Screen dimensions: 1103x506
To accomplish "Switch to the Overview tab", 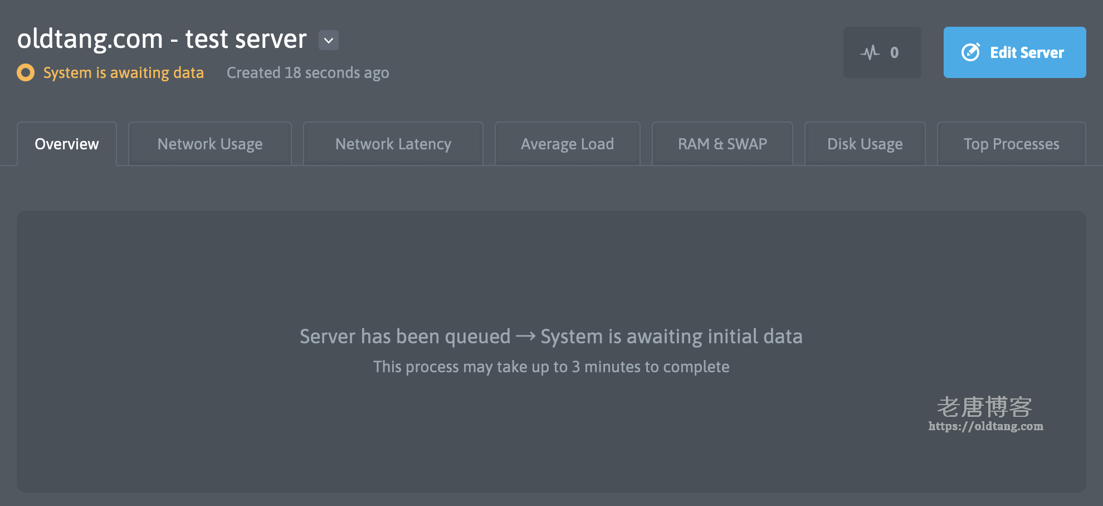I will tap(67, 144).
